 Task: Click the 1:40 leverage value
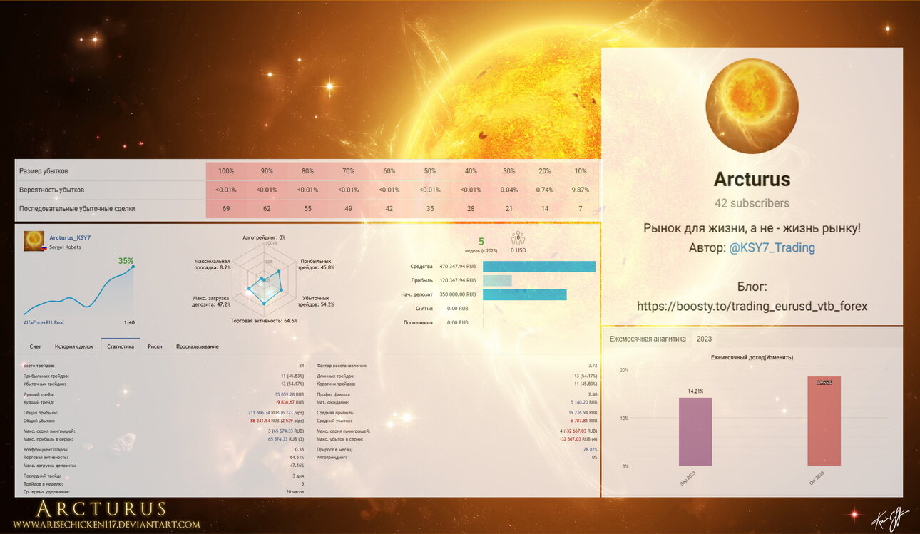click(x=129, y=322)
